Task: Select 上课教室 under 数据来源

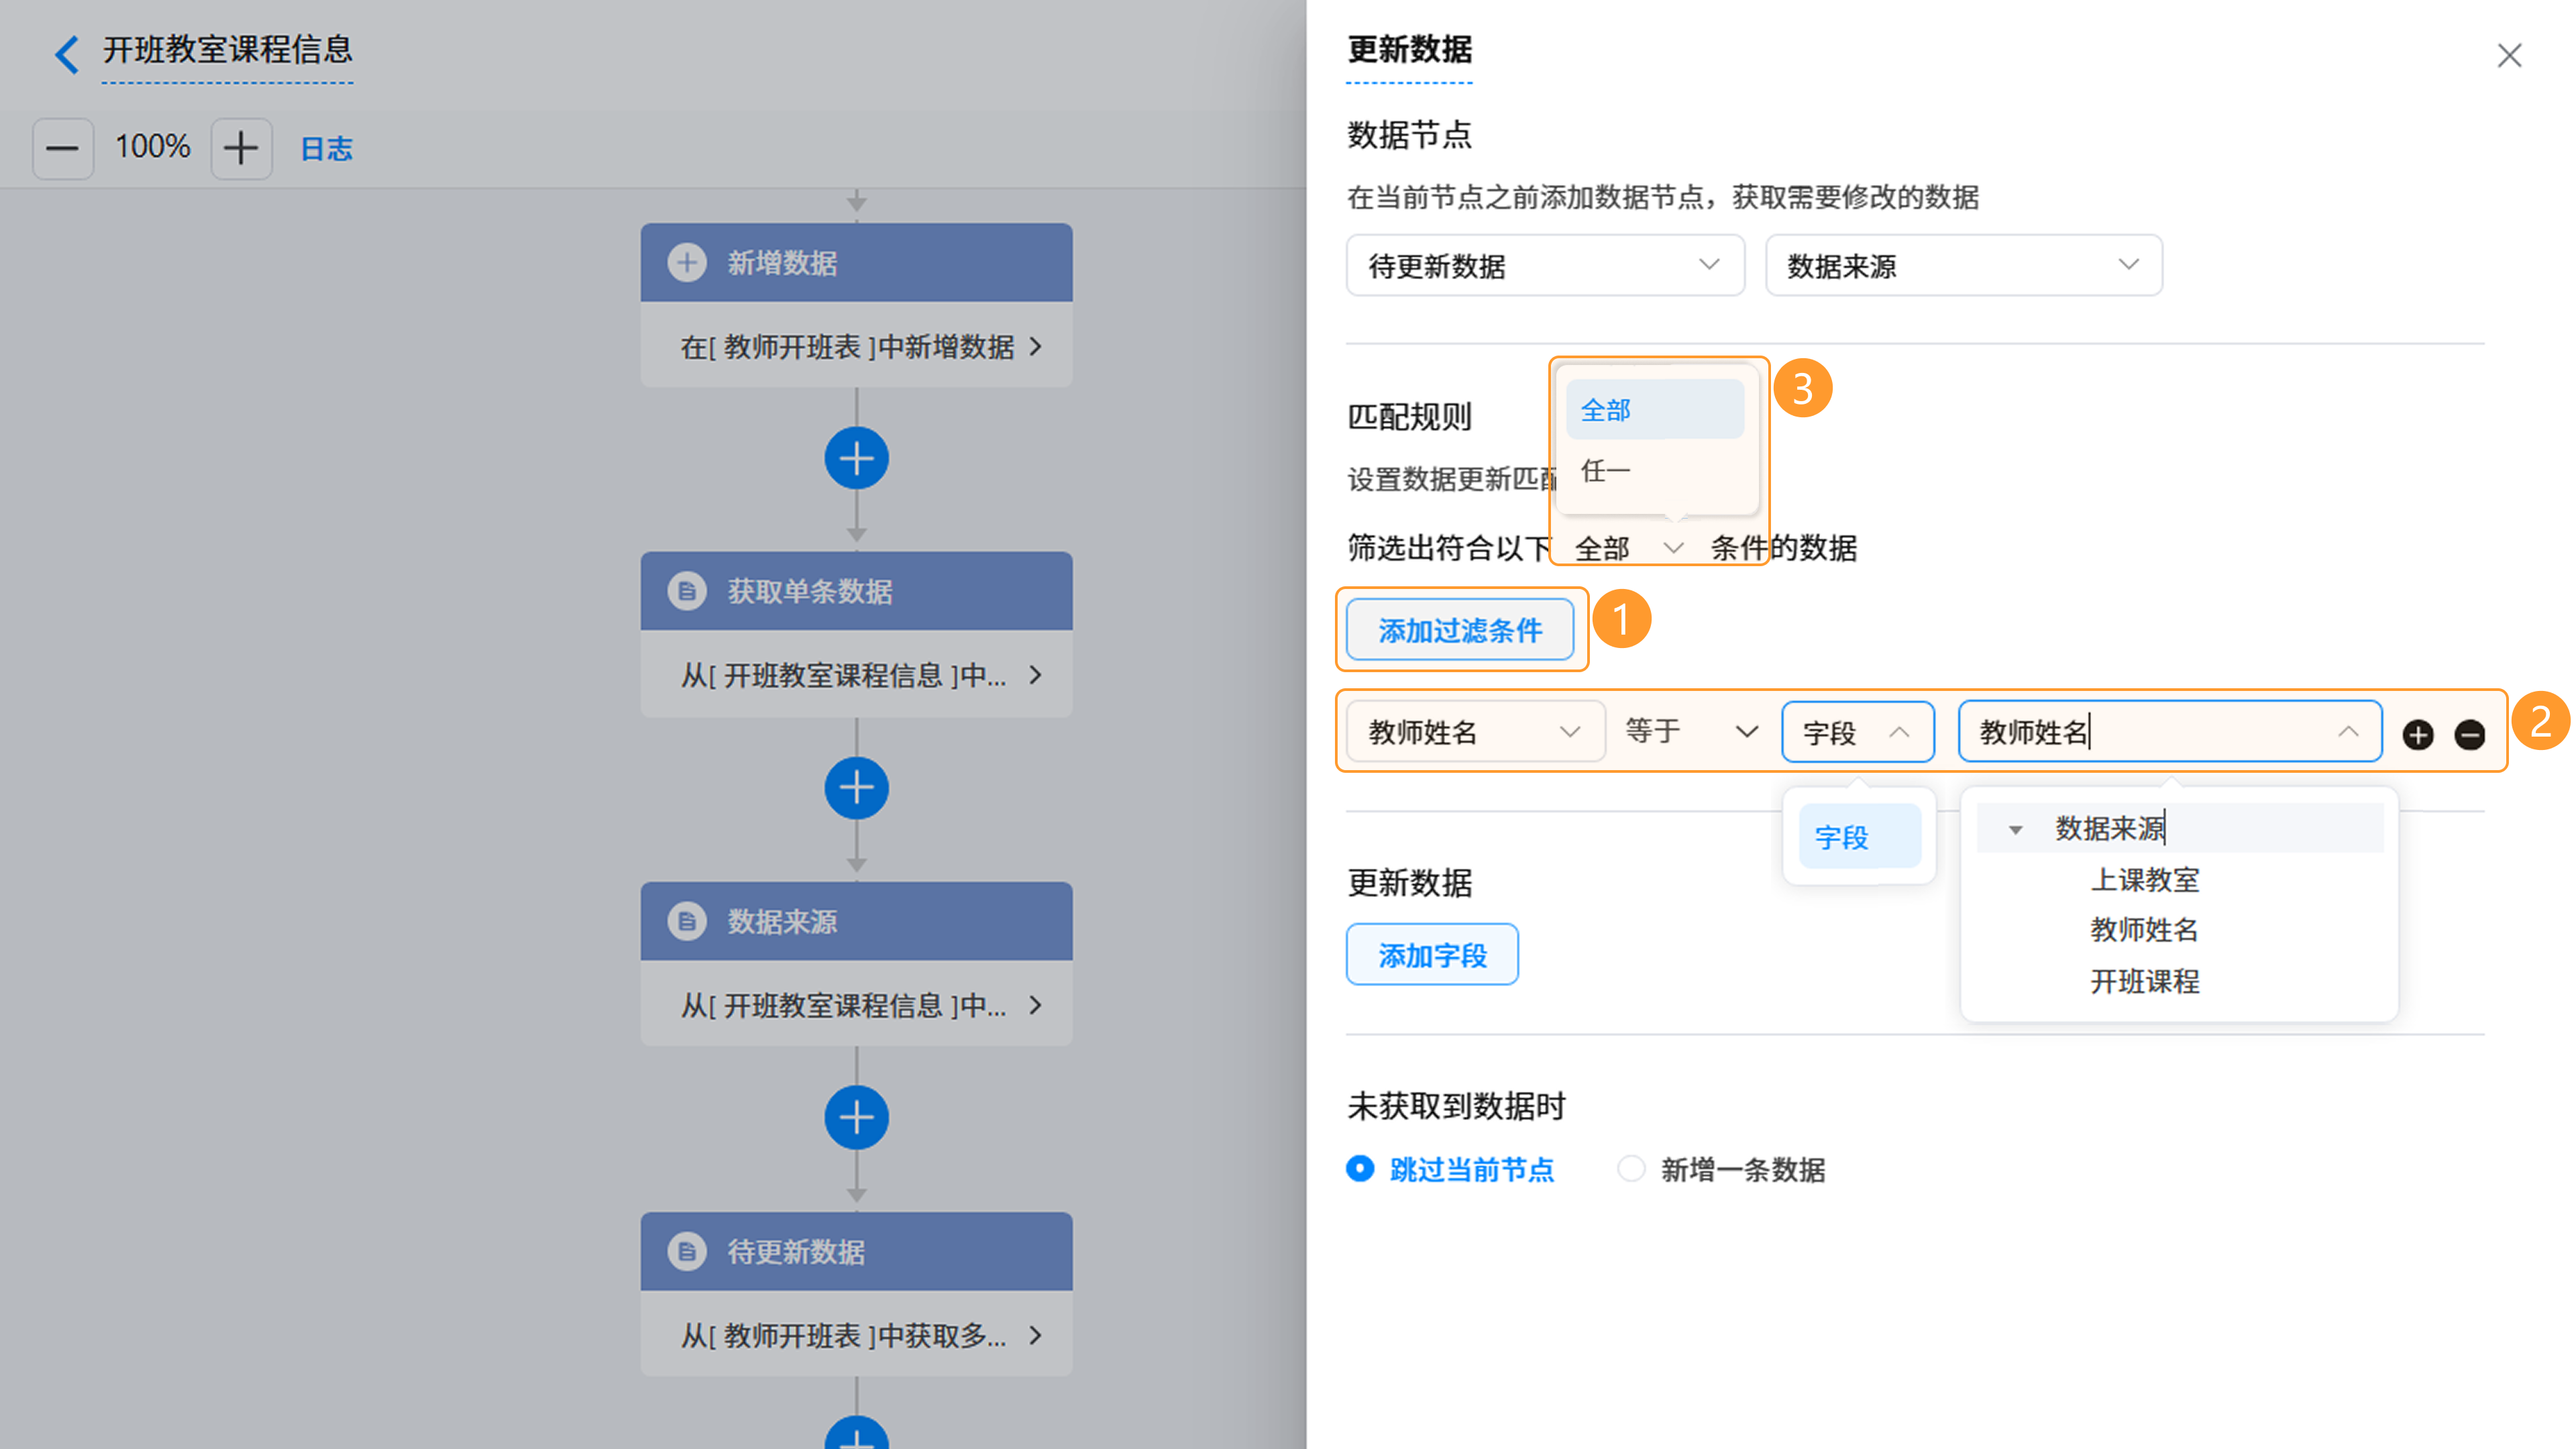Action: pos(2144,880)
